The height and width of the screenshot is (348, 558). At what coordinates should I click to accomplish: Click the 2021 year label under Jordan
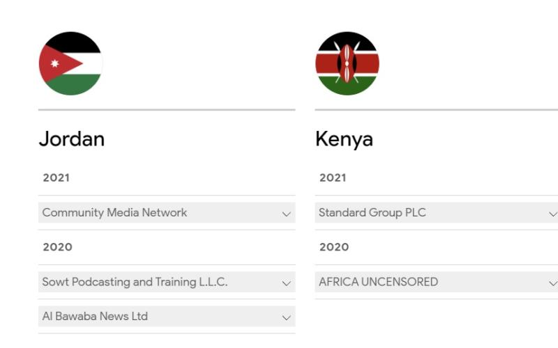pyautogui.click(x=56, y=177)
